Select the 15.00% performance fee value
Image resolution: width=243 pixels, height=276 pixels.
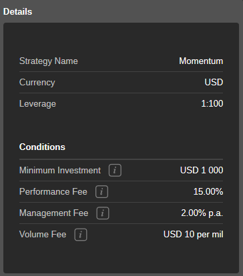coord(208,192)
